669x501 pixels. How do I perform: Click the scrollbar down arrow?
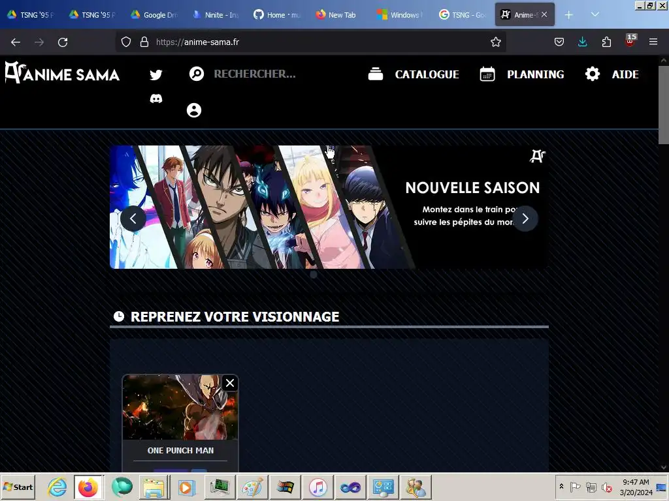[664, 467]
